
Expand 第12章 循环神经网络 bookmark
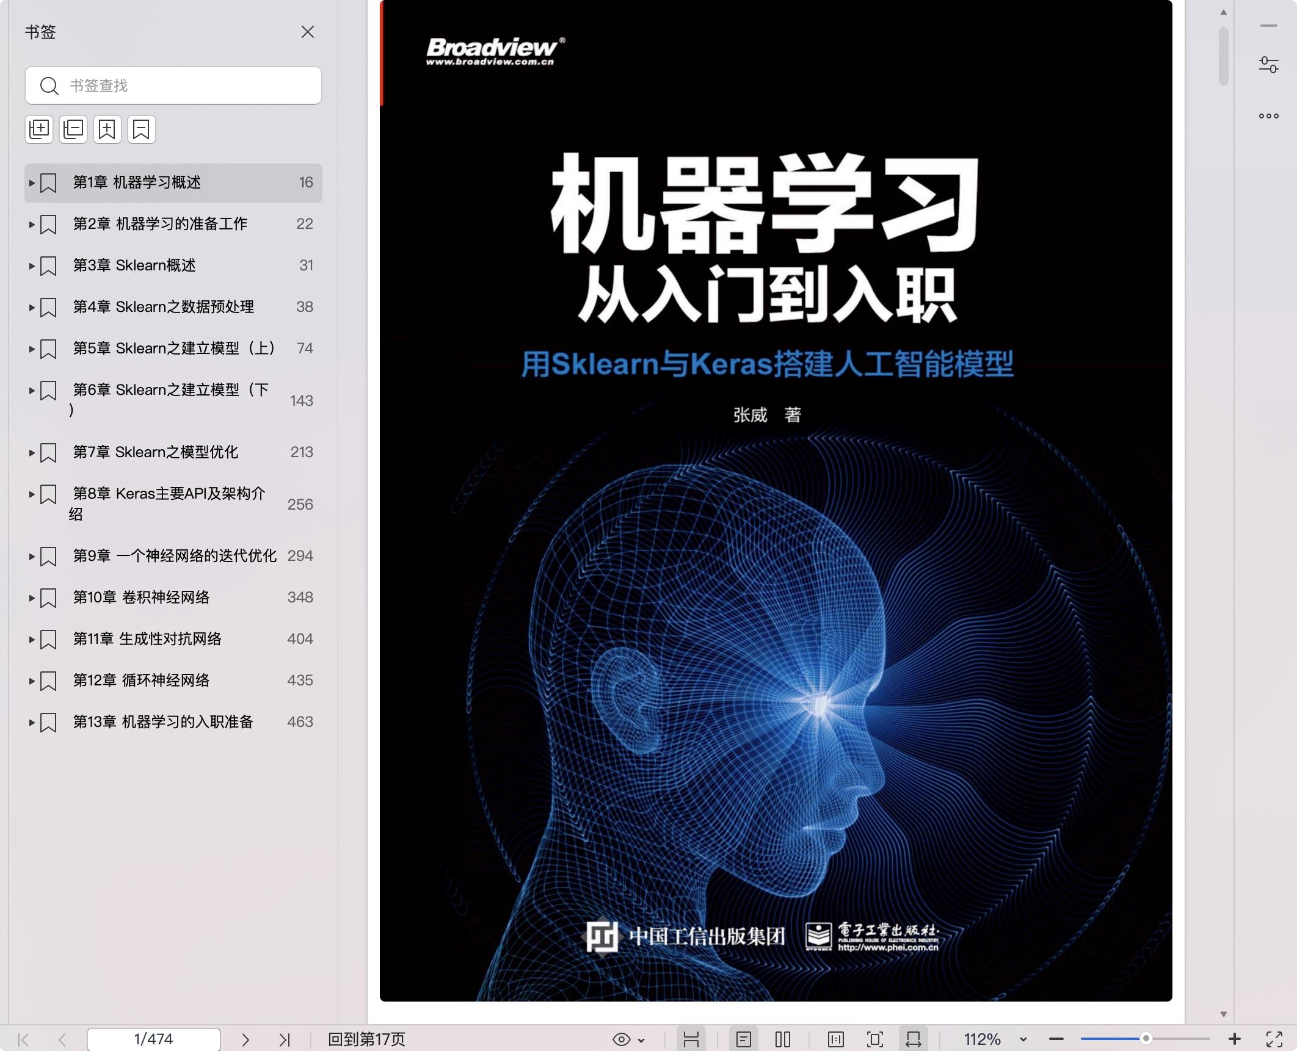point(32,681)
